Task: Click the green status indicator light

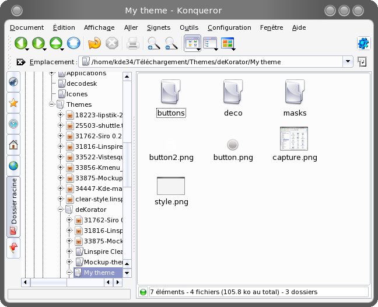Action: pos(143,292)
